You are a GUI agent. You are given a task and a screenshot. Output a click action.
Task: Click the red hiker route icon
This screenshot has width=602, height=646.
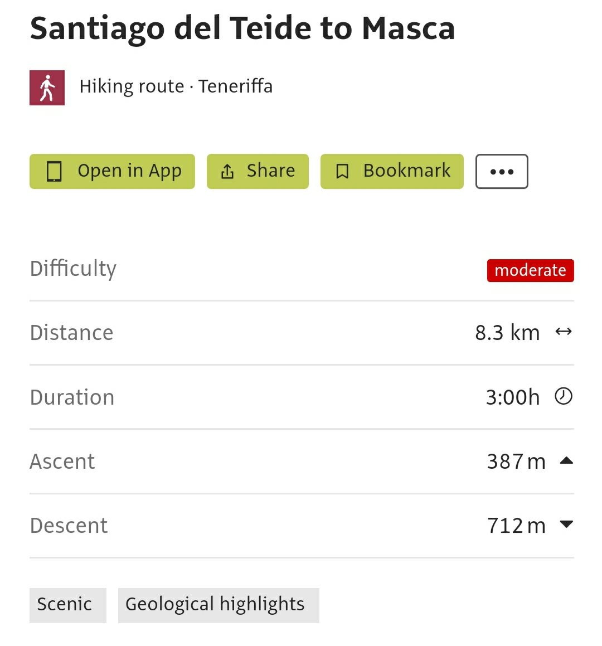(47, 88)
